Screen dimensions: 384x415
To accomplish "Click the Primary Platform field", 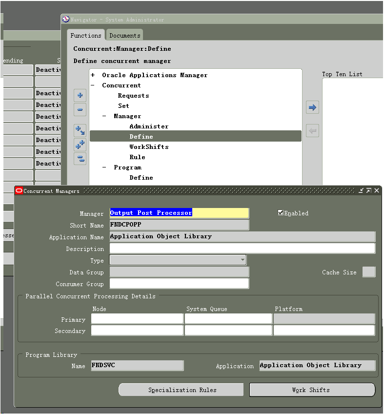I will [324, 319].
